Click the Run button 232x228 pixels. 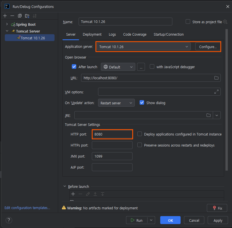pos(136,220)
